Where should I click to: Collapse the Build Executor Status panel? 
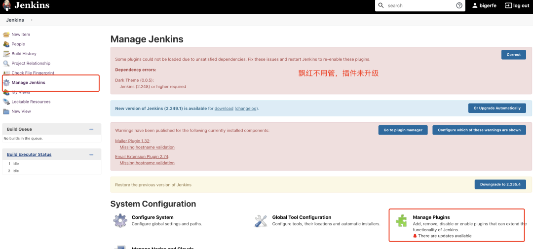tap(91, 154)
